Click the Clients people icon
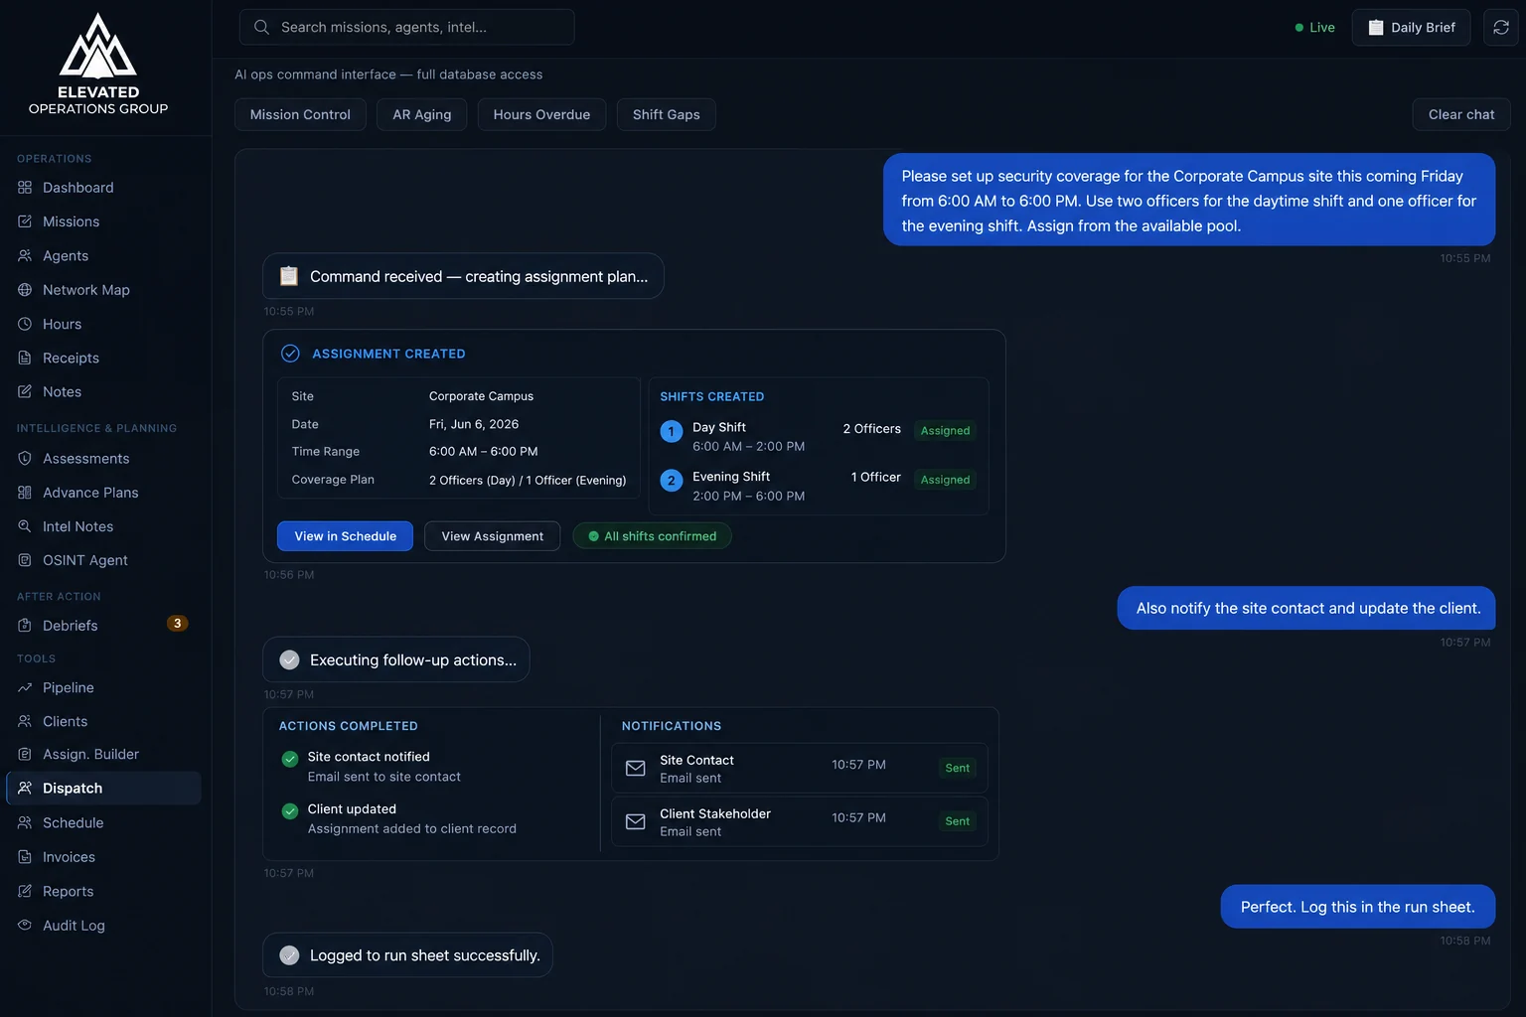Viewport: 1526px width, 1017px height. pos(25,721)
